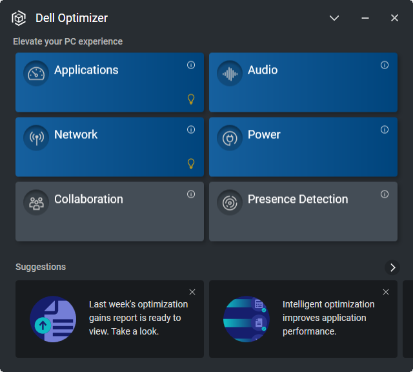Show info for Network tile
This screenshot has width=413, height=372.
(x=191, y=129)
